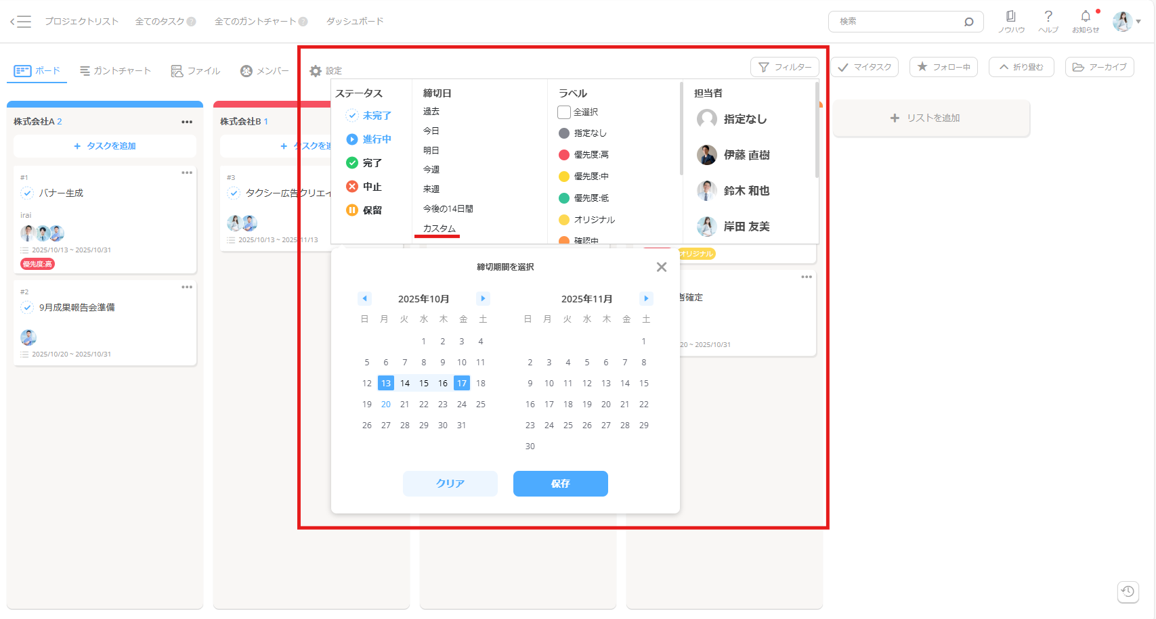The width and height of the screenshot is (1156, 619).
Task: Go to previous month before October 2025
Action: click(364, 298)
